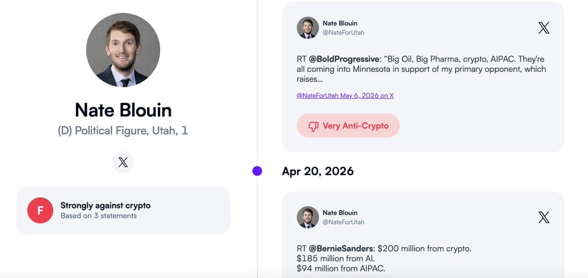Screen dimensions: 588x278
Task: Click small avatar on Apr 20 tweet card
Action: (308, 217)
